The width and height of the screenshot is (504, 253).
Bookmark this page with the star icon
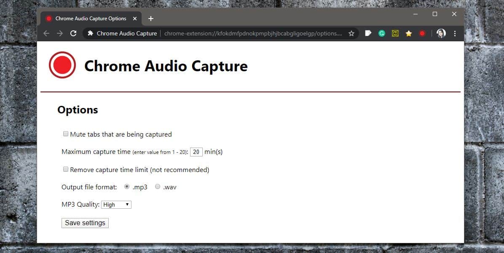(351, 33)
